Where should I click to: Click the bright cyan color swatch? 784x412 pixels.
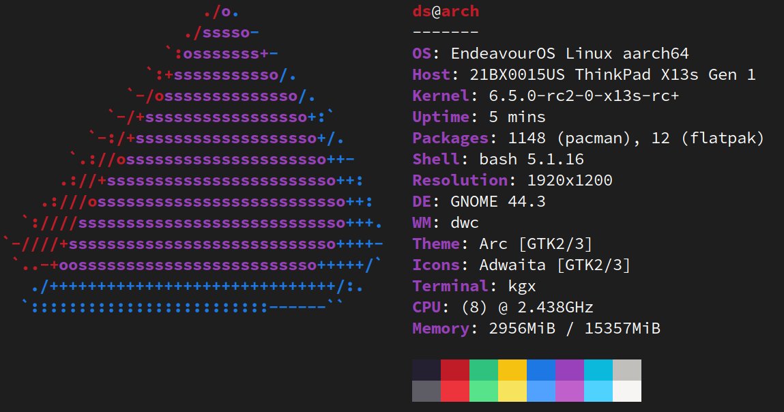pyautogui.click(x=598, y=391)
